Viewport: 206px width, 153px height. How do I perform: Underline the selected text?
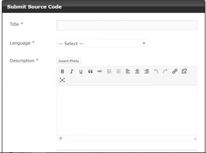(81, 71)
